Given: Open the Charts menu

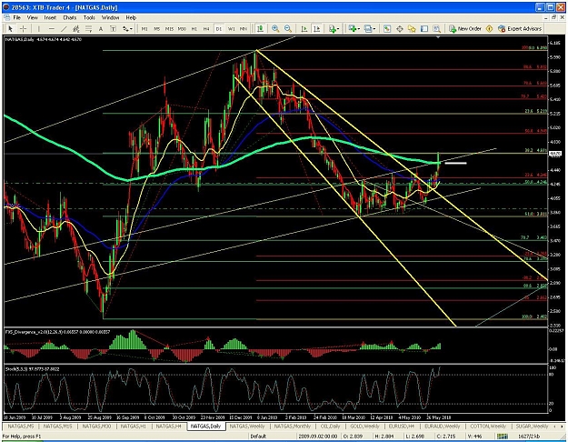Looking at the screenshot, I should (70, 17).
